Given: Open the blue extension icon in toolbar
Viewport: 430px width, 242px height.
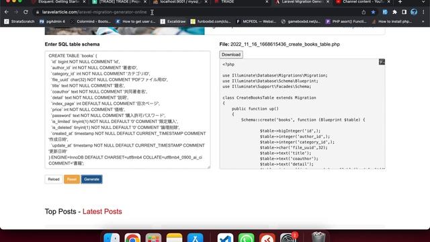Looking at the screenshot, I should click(x=385, y=12).
